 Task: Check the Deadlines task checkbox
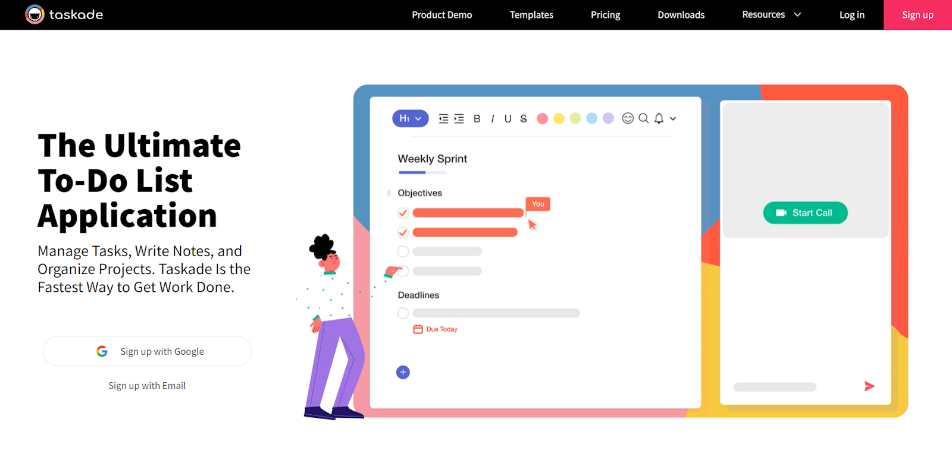point(403,313)
